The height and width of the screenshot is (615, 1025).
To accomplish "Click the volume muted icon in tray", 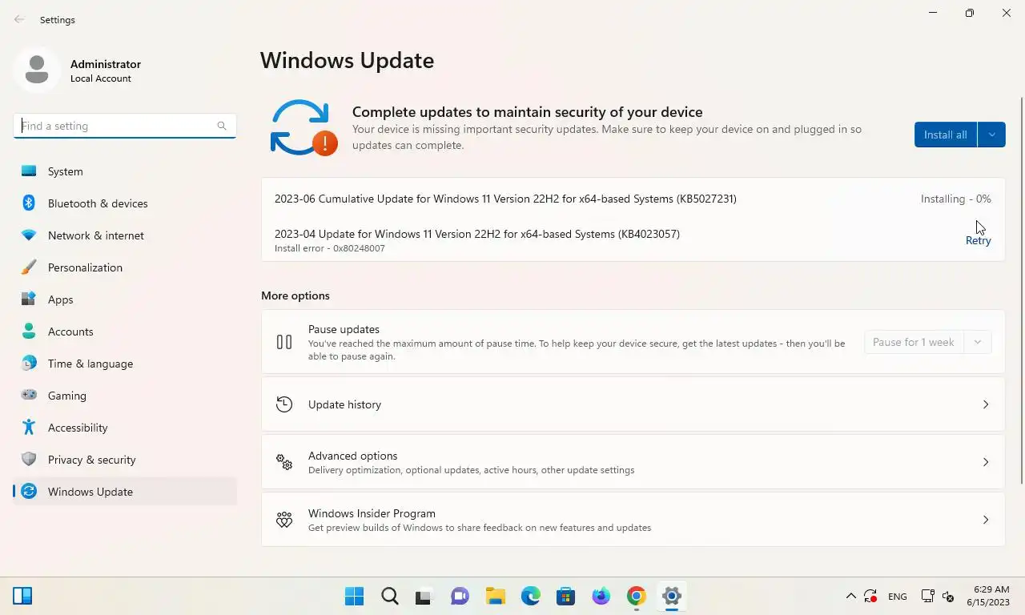I will pos(948,597).
